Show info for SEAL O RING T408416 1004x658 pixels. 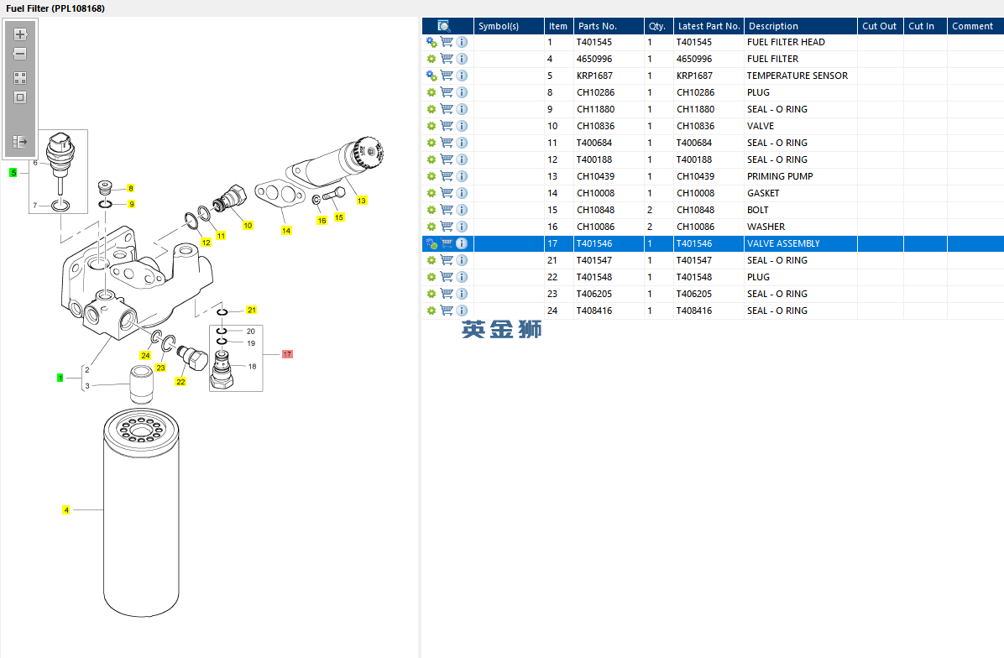[x=462, y=311]
